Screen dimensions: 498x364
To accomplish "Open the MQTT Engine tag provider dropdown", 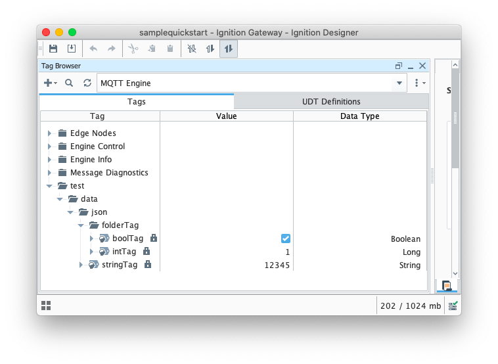I will point(399,83).
